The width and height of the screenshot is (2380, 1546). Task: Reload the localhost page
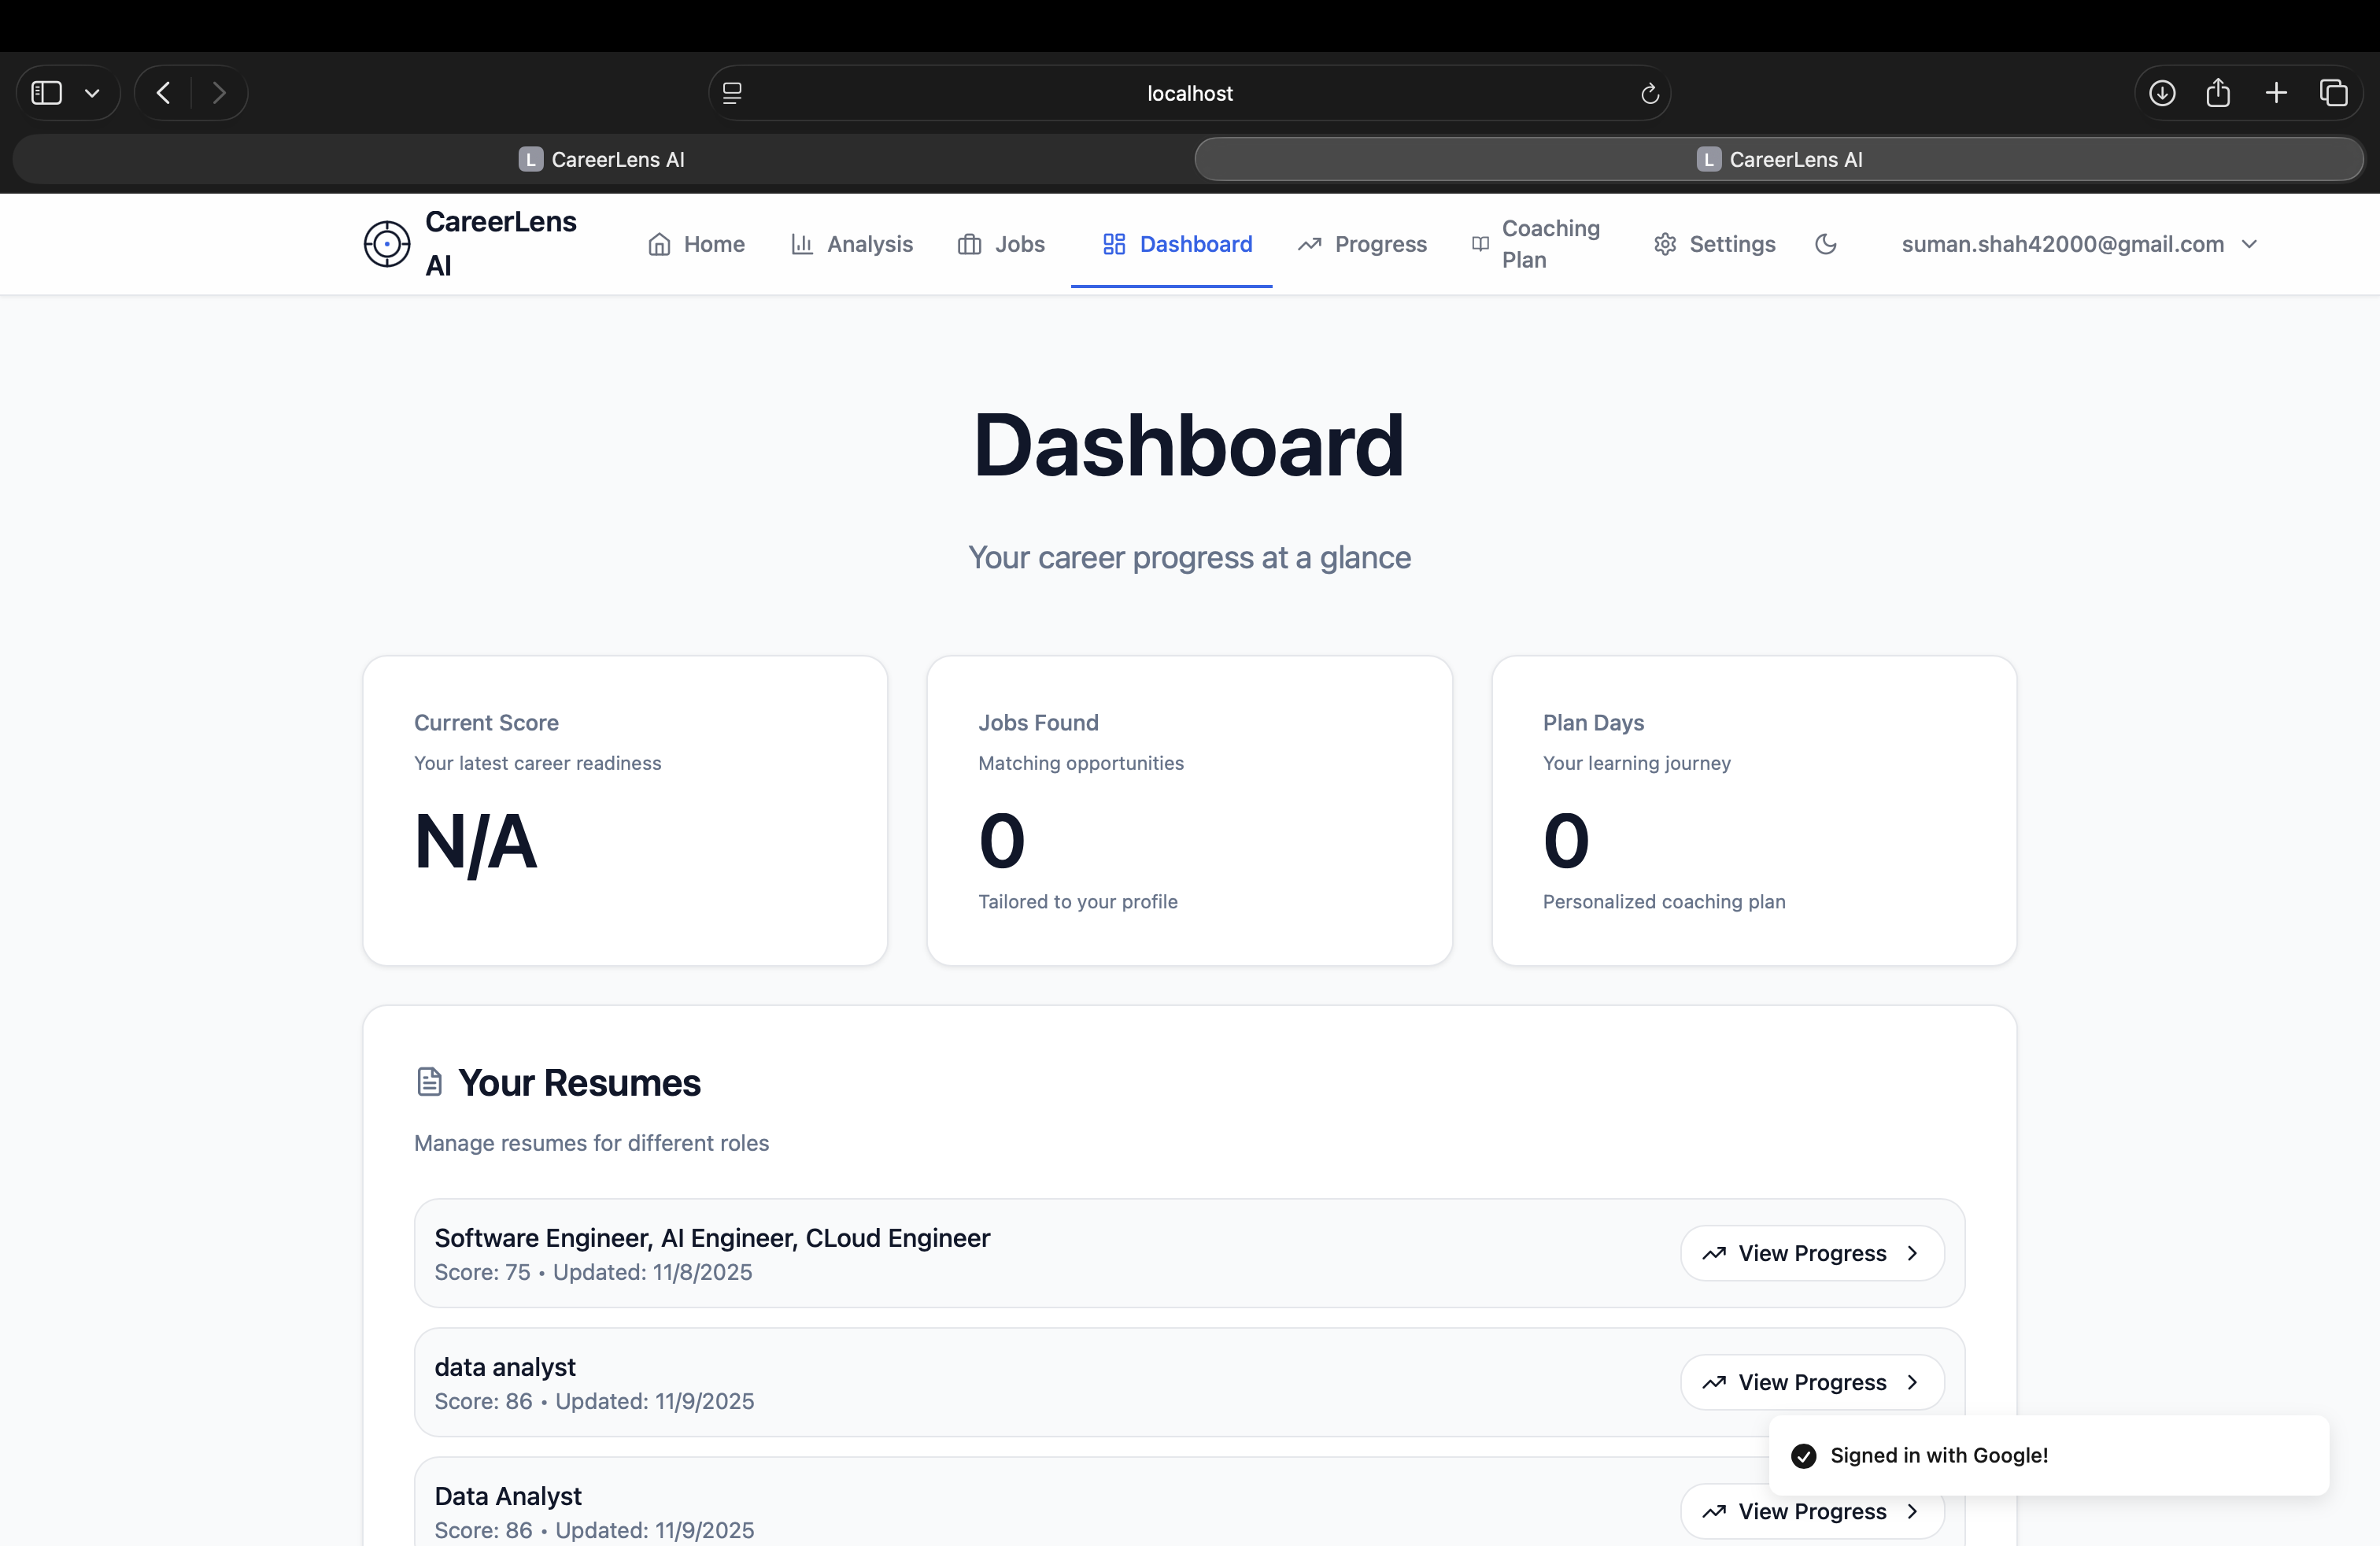[1649, 93]
